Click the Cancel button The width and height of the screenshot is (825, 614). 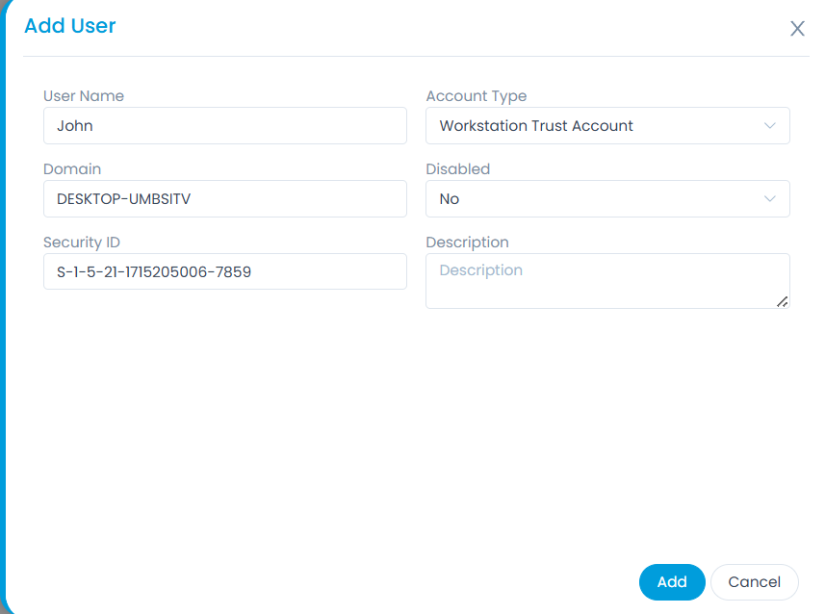(x=755, y=581)
